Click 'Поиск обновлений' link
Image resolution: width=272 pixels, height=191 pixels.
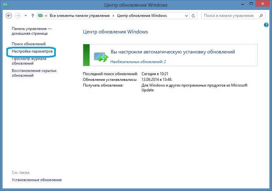pos(29,44)
